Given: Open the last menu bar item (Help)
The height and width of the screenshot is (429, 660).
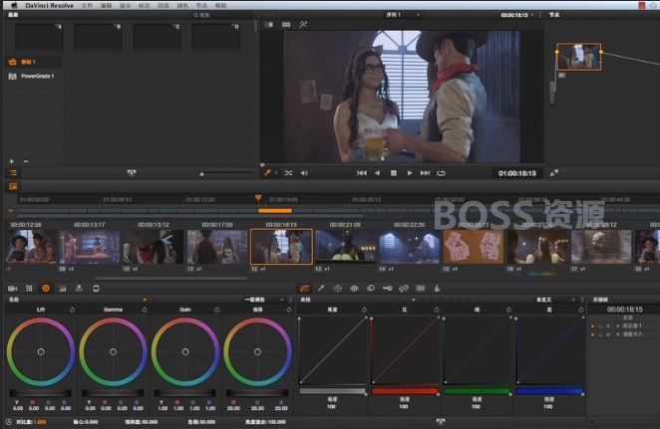Looking at the screenshot, I should tap(220, 5).
